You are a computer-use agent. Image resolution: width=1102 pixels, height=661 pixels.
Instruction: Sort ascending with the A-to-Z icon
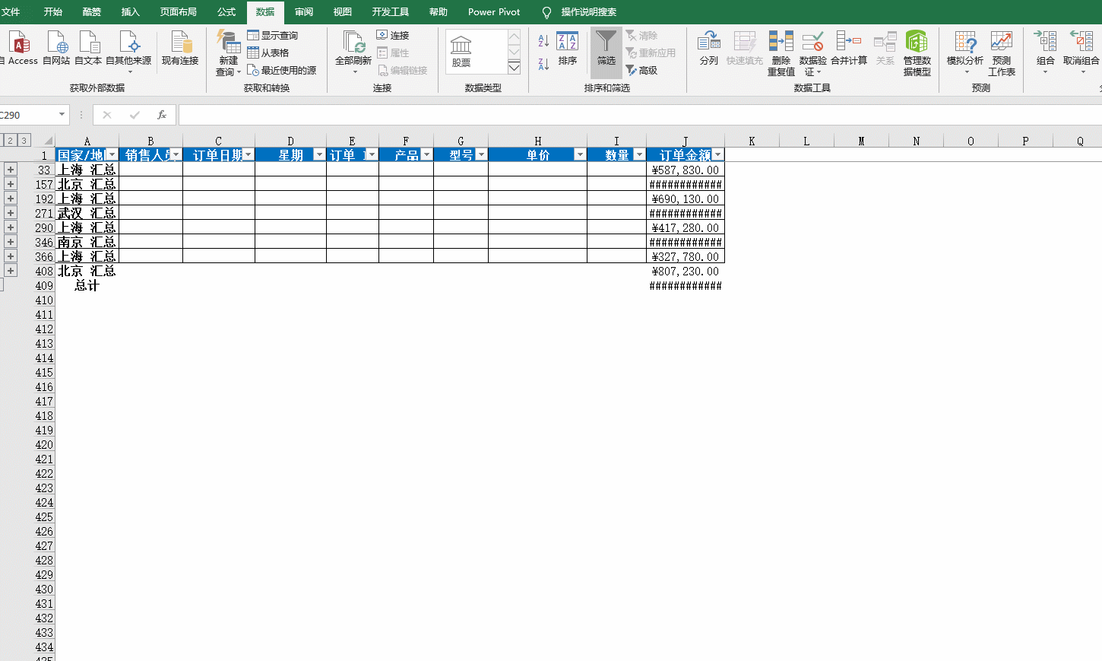[543, 40]
